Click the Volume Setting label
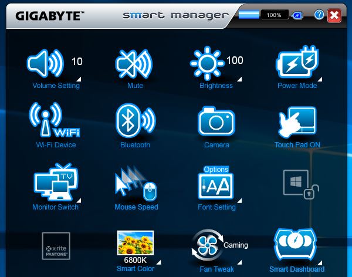Viewport: 352px width, 277px height. (x=56, y=86)
